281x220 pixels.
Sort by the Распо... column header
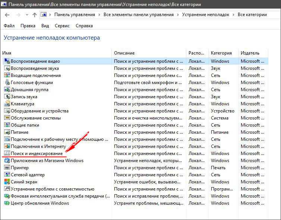196,53
